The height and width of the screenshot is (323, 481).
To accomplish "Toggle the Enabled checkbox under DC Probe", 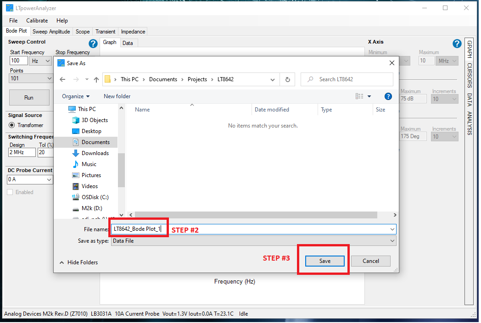I will [10, 192].
